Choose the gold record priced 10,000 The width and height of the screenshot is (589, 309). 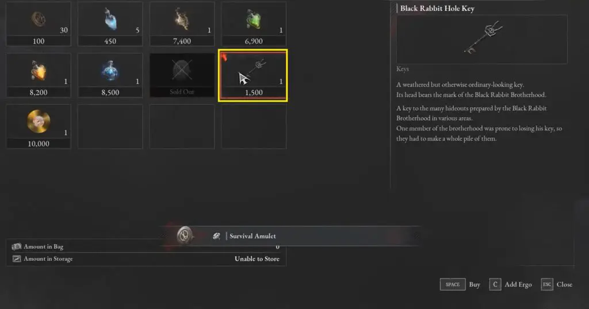[x=39, y=126]
